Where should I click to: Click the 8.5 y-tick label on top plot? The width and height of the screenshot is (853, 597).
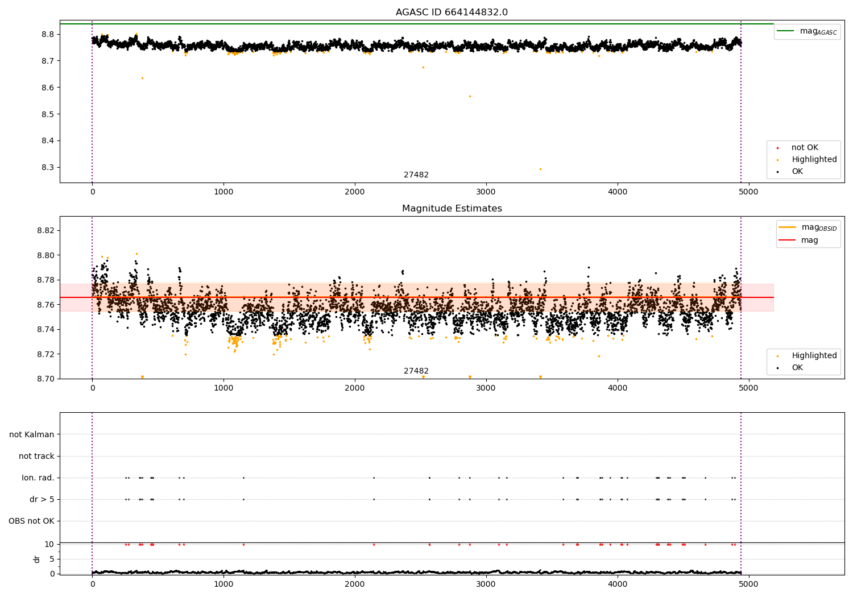point(48,114)
